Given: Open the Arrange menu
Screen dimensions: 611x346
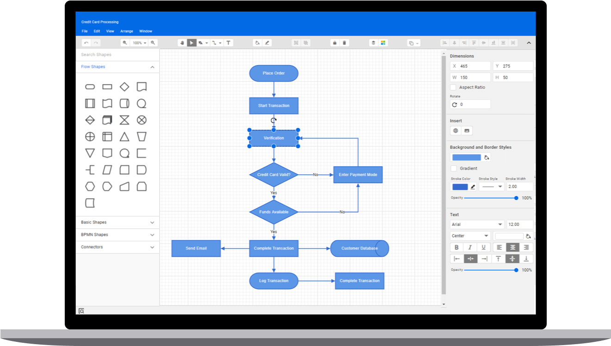Looking at the screenshot, I should [126, 31].
